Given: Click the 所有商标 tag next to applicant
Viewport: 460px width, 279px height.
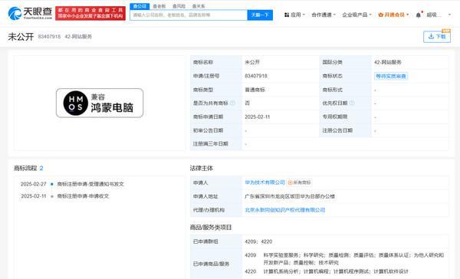Looking at the screenshot, I should coord(299,182).
